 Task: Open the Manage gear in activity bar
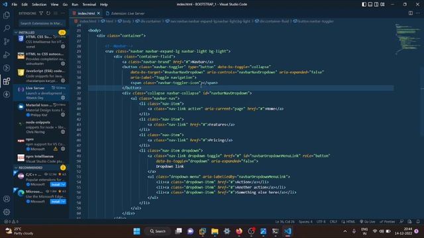click(x=7, y=212)
